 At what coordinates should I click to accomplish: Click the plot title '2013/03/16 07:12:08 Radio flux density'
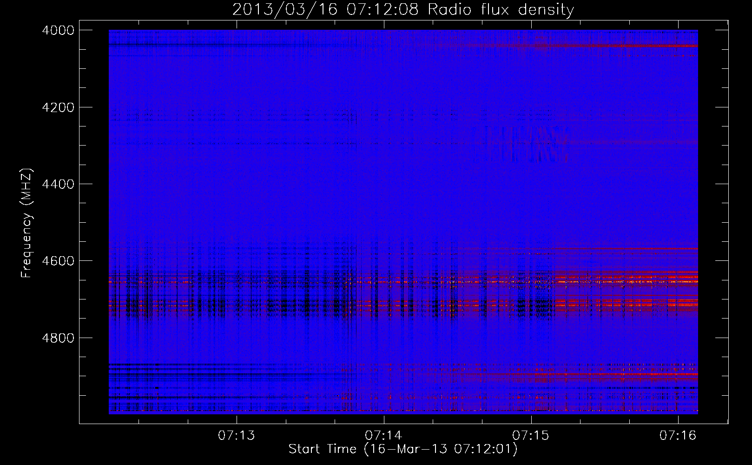(403, 10)
